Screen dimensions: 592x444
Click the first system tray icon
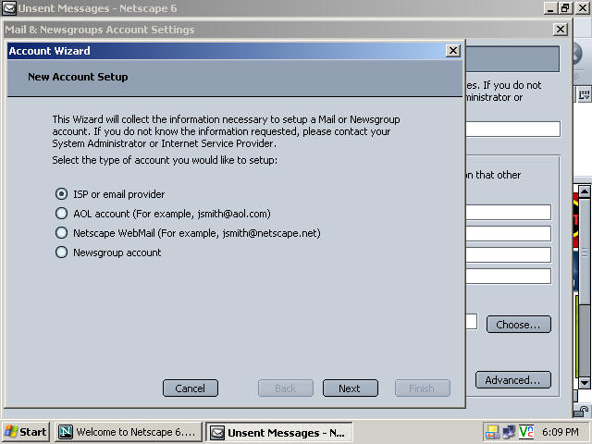(x=492, y=432)
